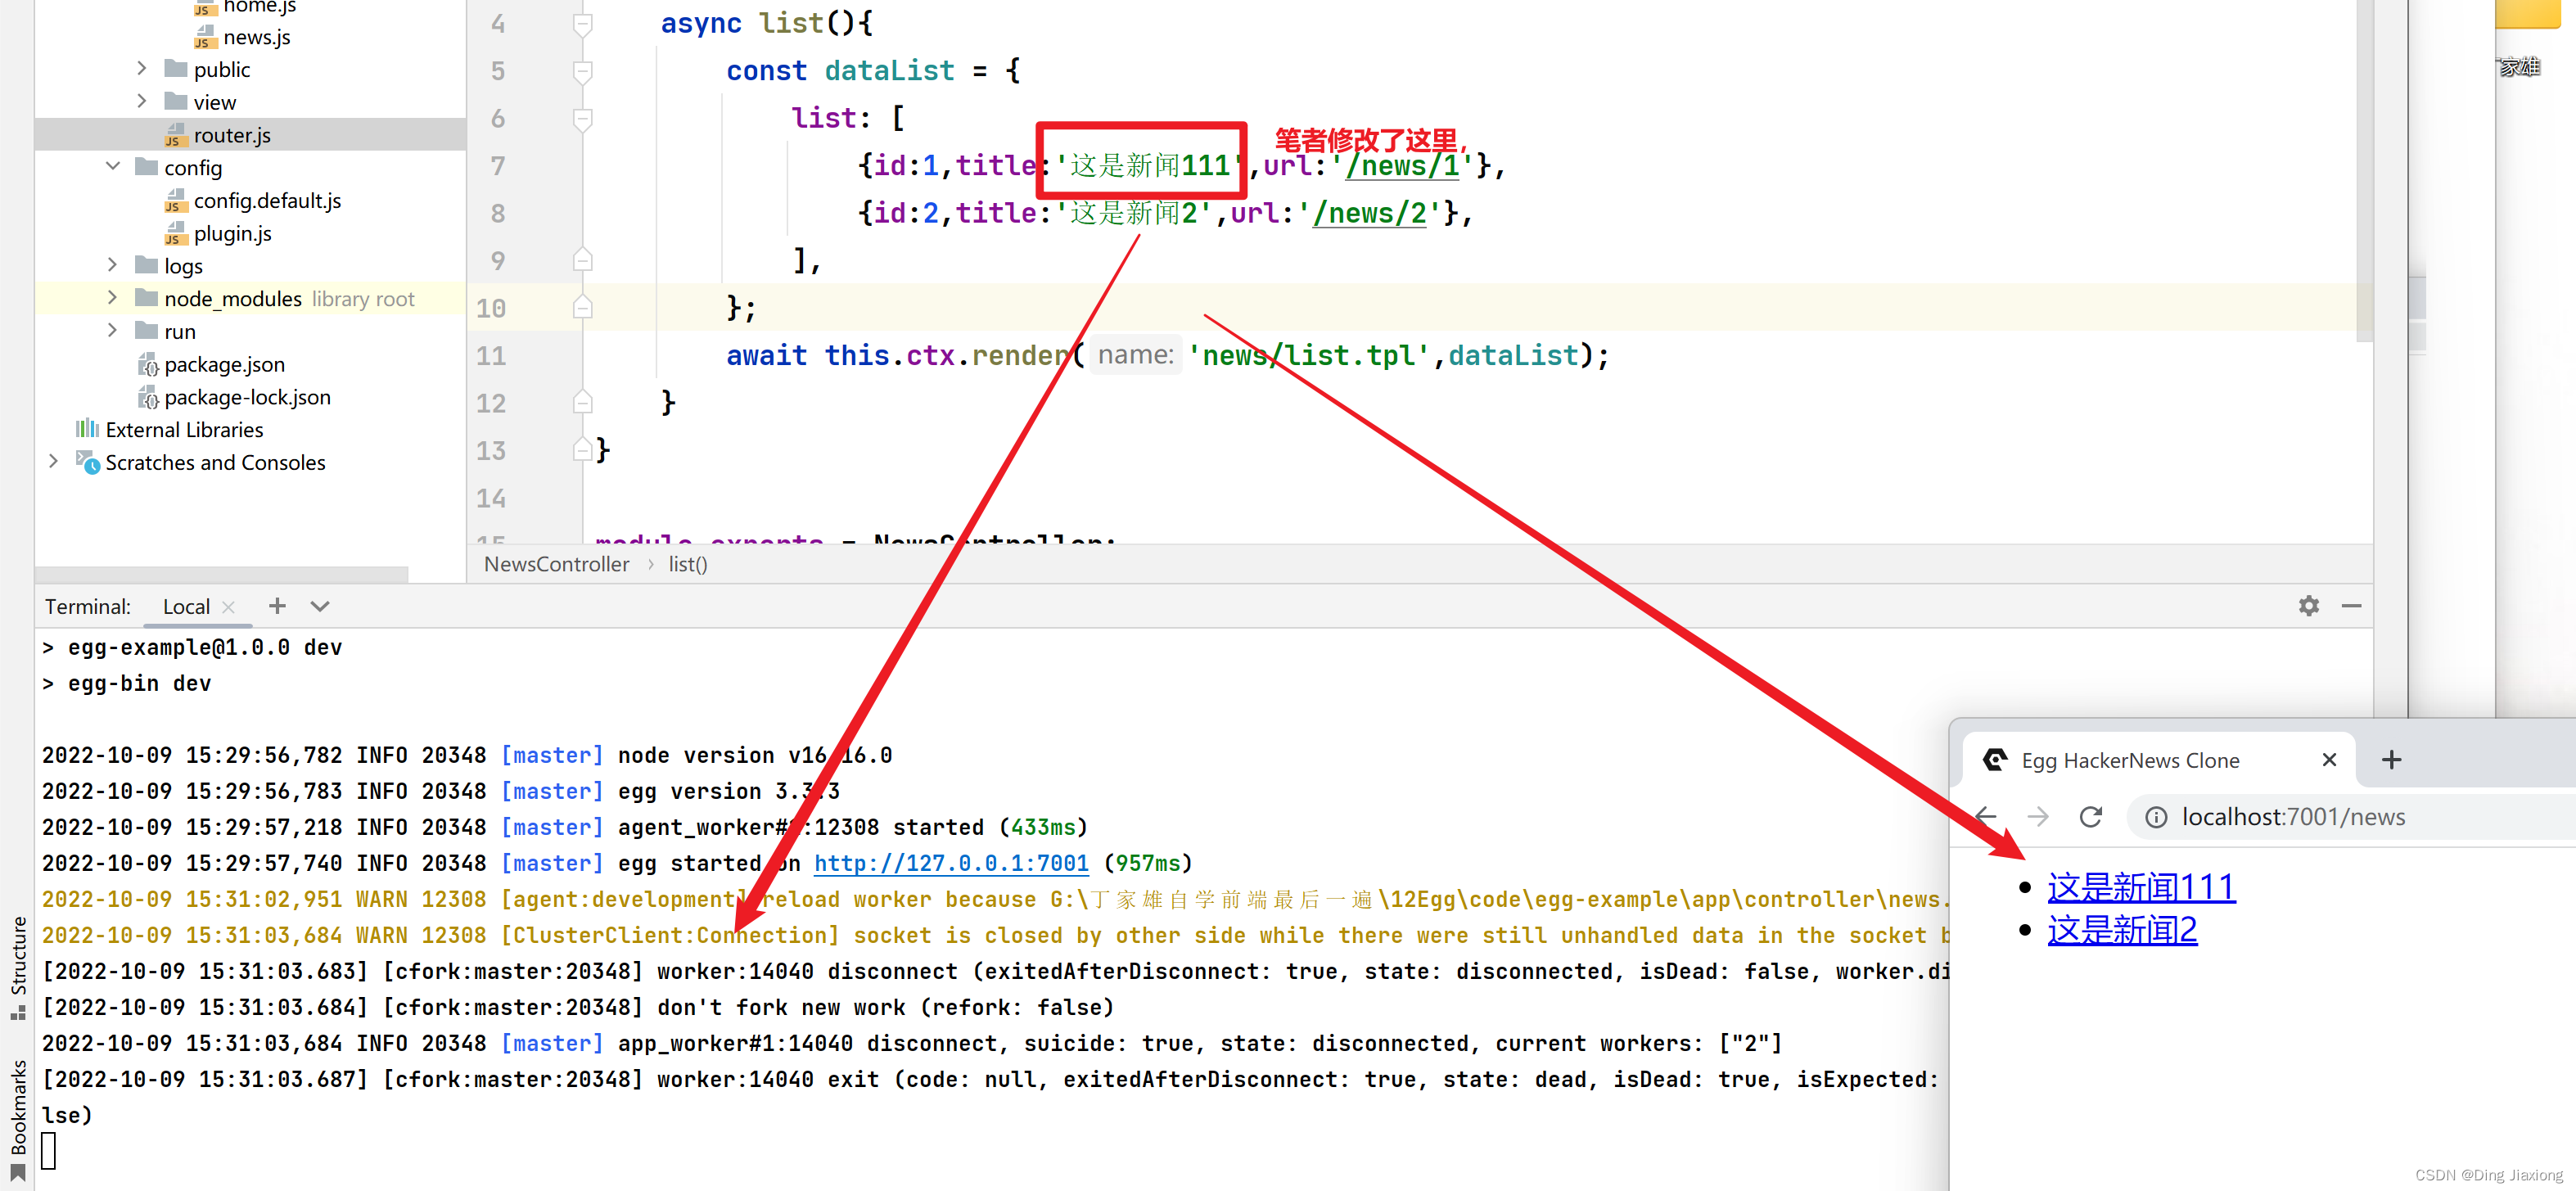Image resolution: width=2576 pixels, height=1191 pixels.
Task: Click the editor vertical scrollbar
Action: click(x=2364, y=170)
